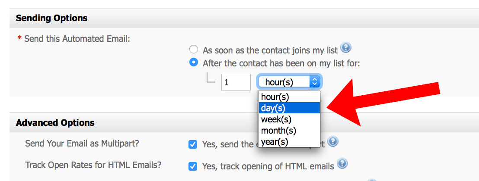Select 'After the contact has been on my list' radio
This screenshot has width=479, height=181.
[x=193, y=62]
